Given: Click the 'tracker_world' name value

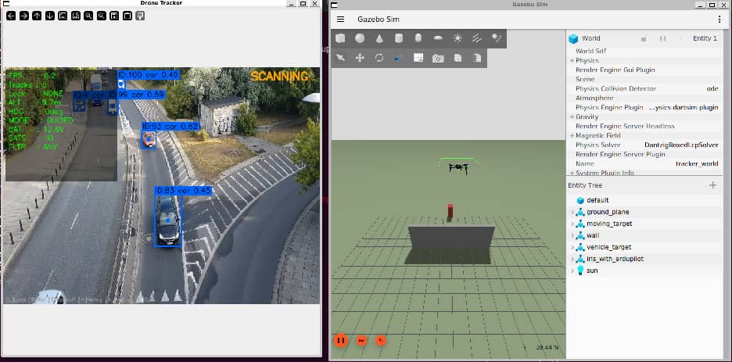Looking at the screenshot, I should 697,163.
